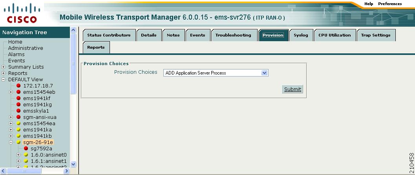Click the red status icon beside emsskyla1
Image resolution: width=415 pixels, height=175 pixels.
click(18, 111)
